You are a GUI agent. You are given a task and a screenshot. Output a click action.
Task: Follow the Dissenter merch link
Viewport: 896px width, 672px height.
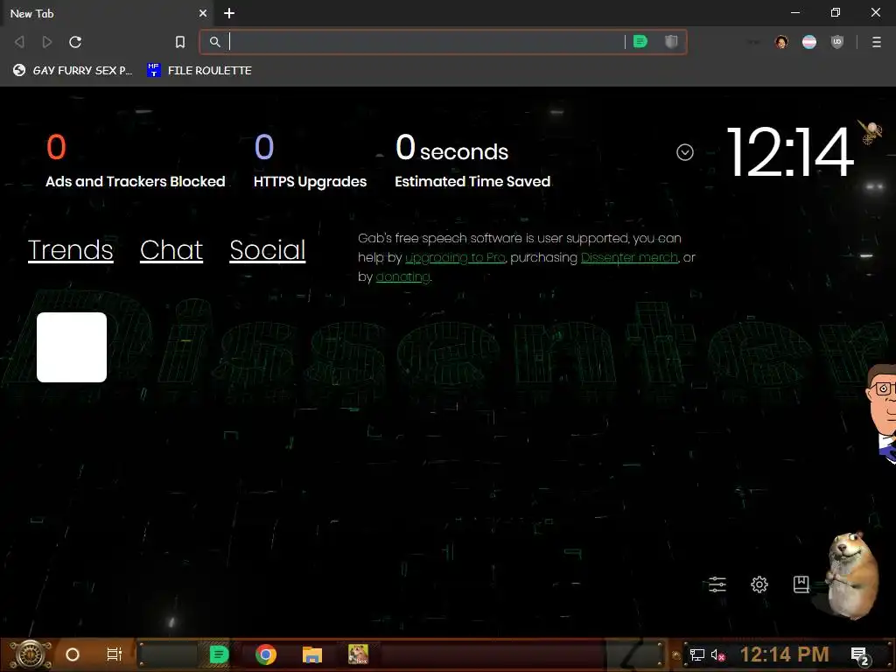pyautogui.click(x=629, y=258)
